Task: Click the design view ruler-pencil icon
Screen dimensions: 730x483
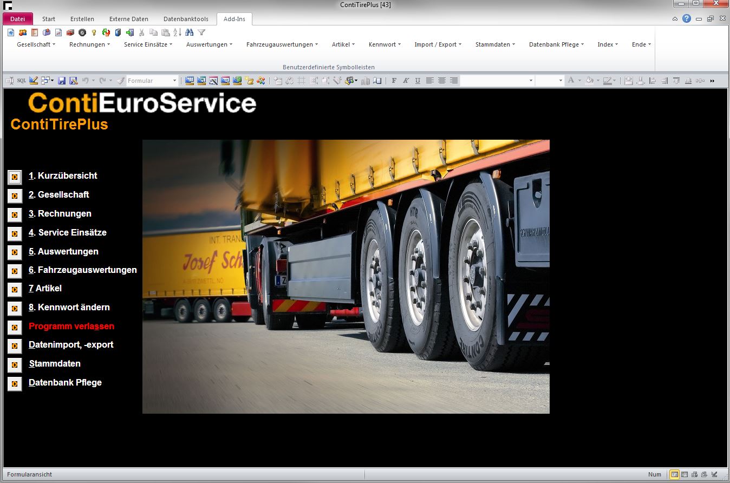Action: (34, 81)
